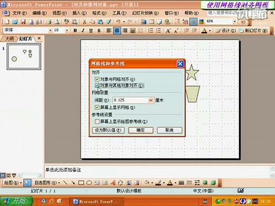Open the 自选图形 AutoShapes menu
Viewport: 275px width, 206px height.
tap(47, 183)
